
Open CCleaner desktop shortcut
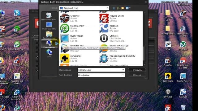coord(17,62)
